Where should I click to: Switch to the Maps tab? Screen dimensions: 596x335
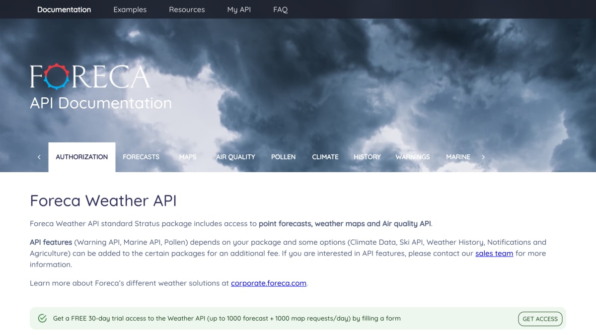[x=188, y=157]
